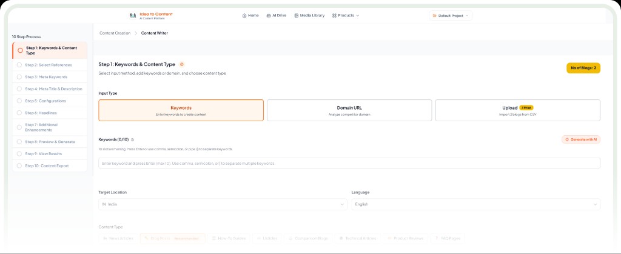
Task: Click the orange icon beside Step 1 heading
Action: tap(181, 64)
